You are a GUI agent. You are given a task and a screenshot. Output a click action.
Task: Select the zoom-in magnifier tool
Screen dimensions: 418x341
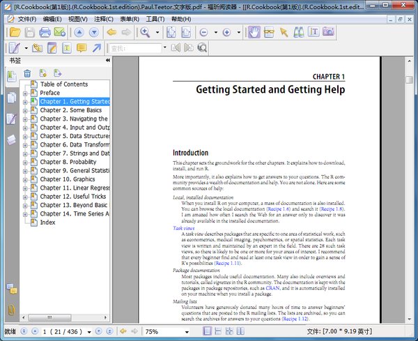[145, 32]
